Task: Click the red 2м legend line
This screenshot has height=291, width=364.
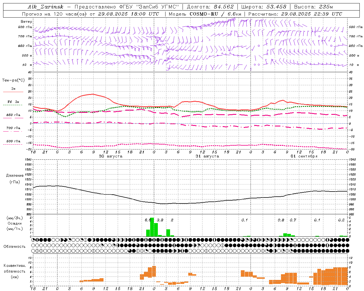Action: click(13, 92)
